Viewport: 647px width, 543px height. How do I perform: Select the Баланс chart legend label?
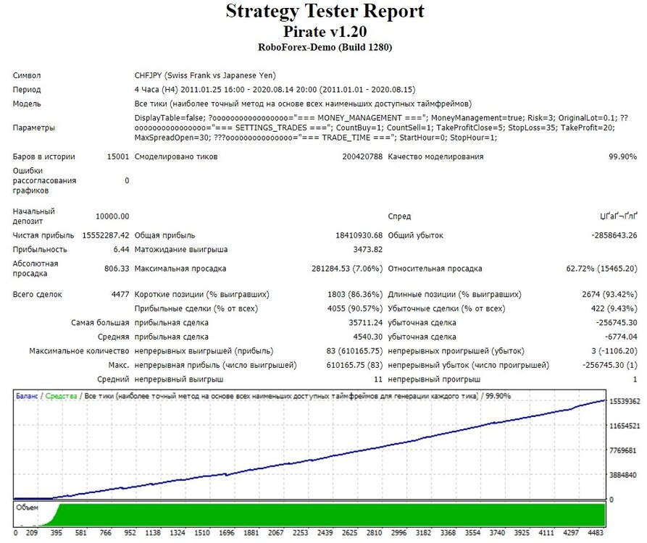pos(27,396)
